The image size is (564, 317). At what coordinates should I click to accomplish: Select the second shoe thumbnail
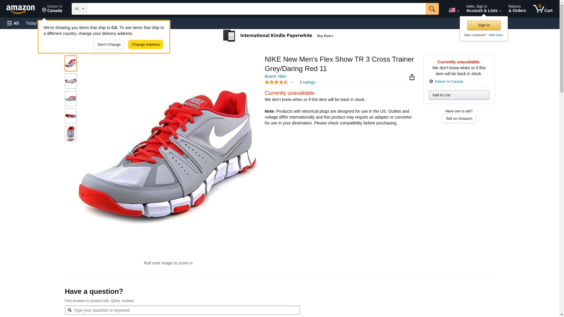(x=71, y=81)
